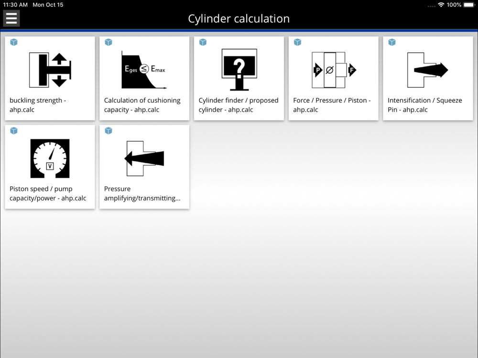Open the piston speed gauge icon

click(x=50, y=158)
